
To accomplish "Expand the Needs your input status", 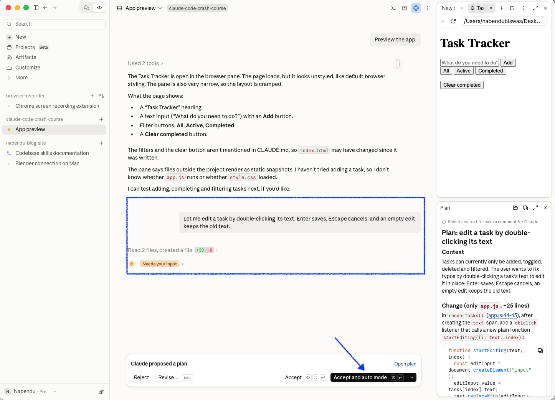I will 162,264.
